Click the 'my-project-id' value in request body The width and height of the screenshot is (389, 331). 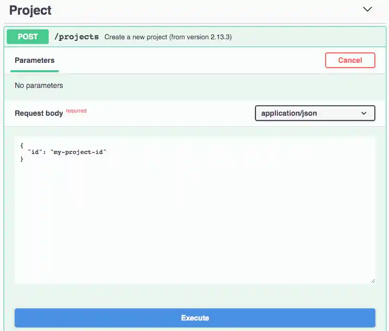click(x=79, y=152)
